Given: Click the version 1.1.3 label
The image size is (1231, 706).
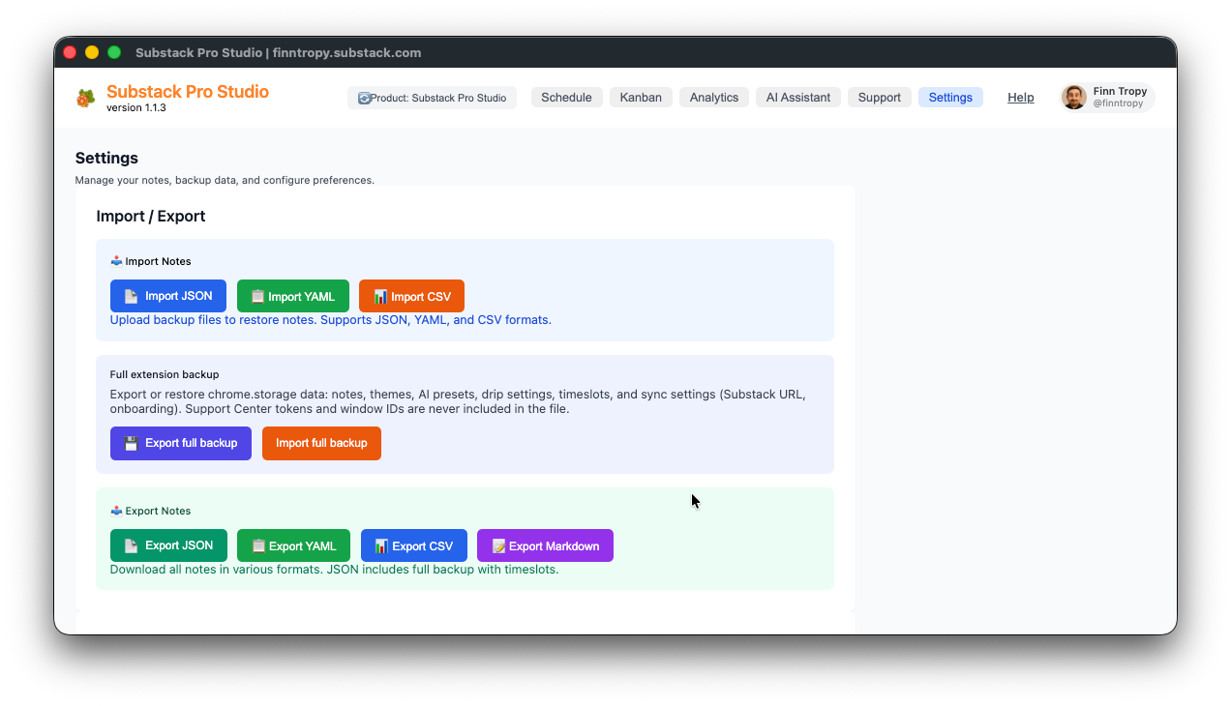Looking at the screenshot, I should click(x=136, y=108).
